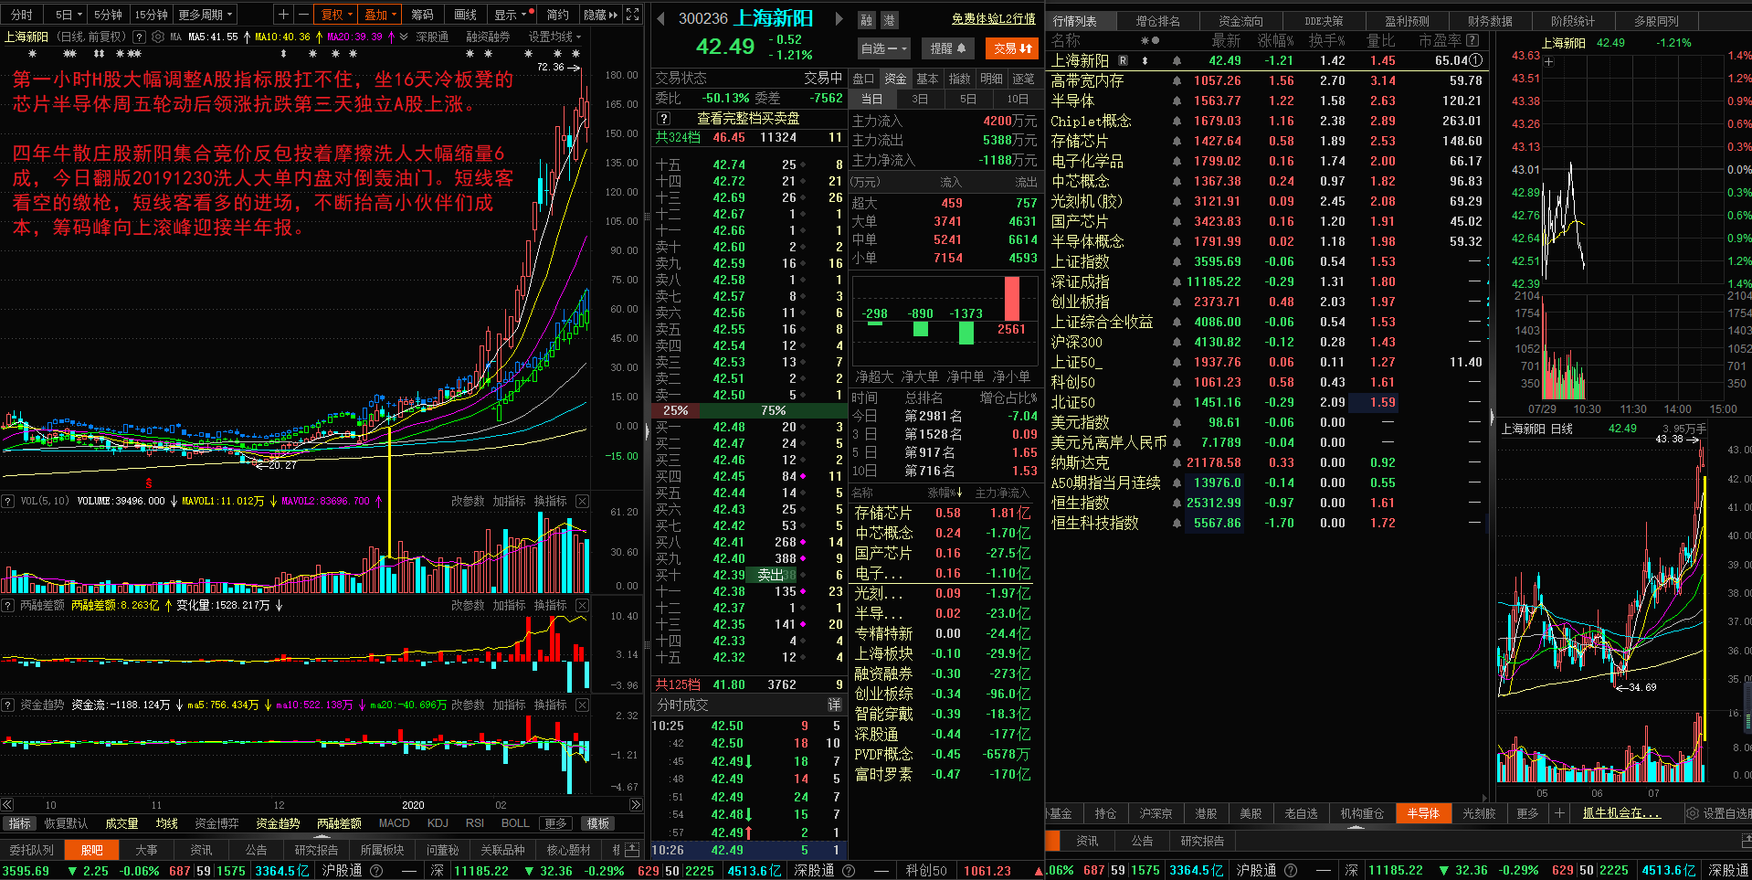
Task: Open 资金趋势 indicator help icon
Action: tap(7, 705)
